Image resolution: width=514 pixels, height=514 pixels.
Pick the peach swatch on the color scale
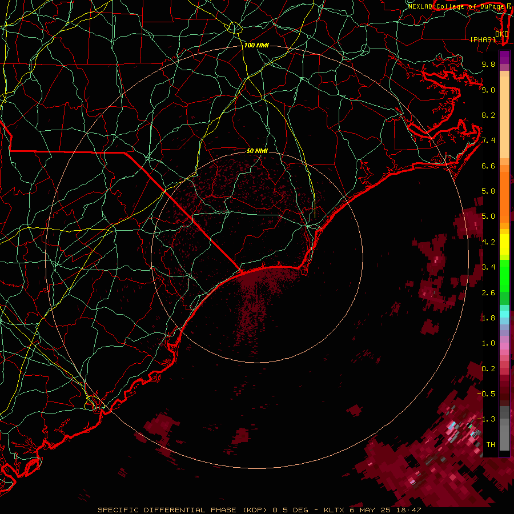(x=504, y=118)
